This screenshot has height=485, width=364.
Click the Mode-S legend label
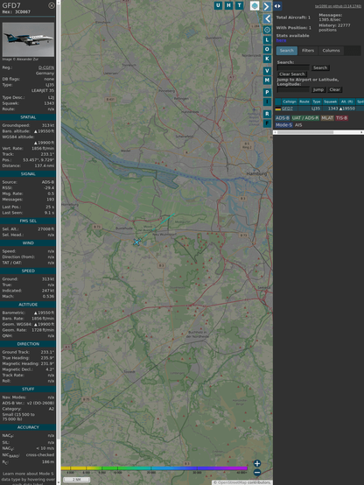283,125
